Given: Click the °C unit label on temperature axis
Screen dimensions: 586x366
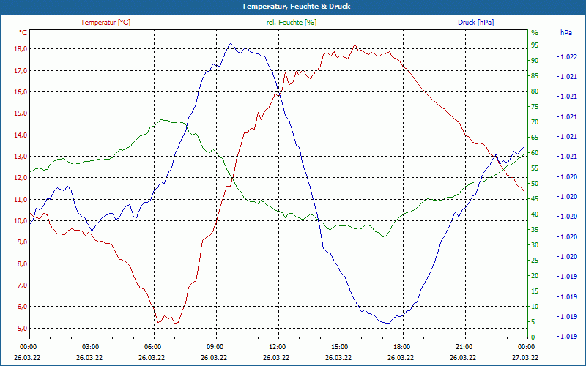Looking at the screenshot, I should 23,33.
